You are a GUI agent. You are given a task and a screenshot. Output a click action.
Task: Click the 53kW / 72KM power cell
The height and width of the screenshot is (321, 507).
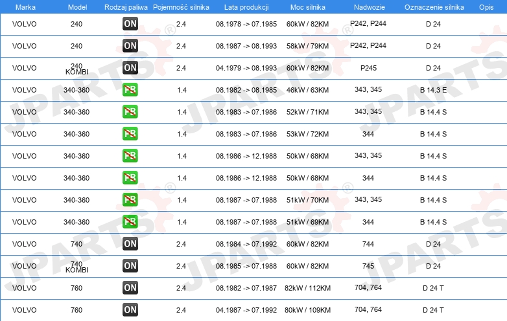(x=307, y=134)
